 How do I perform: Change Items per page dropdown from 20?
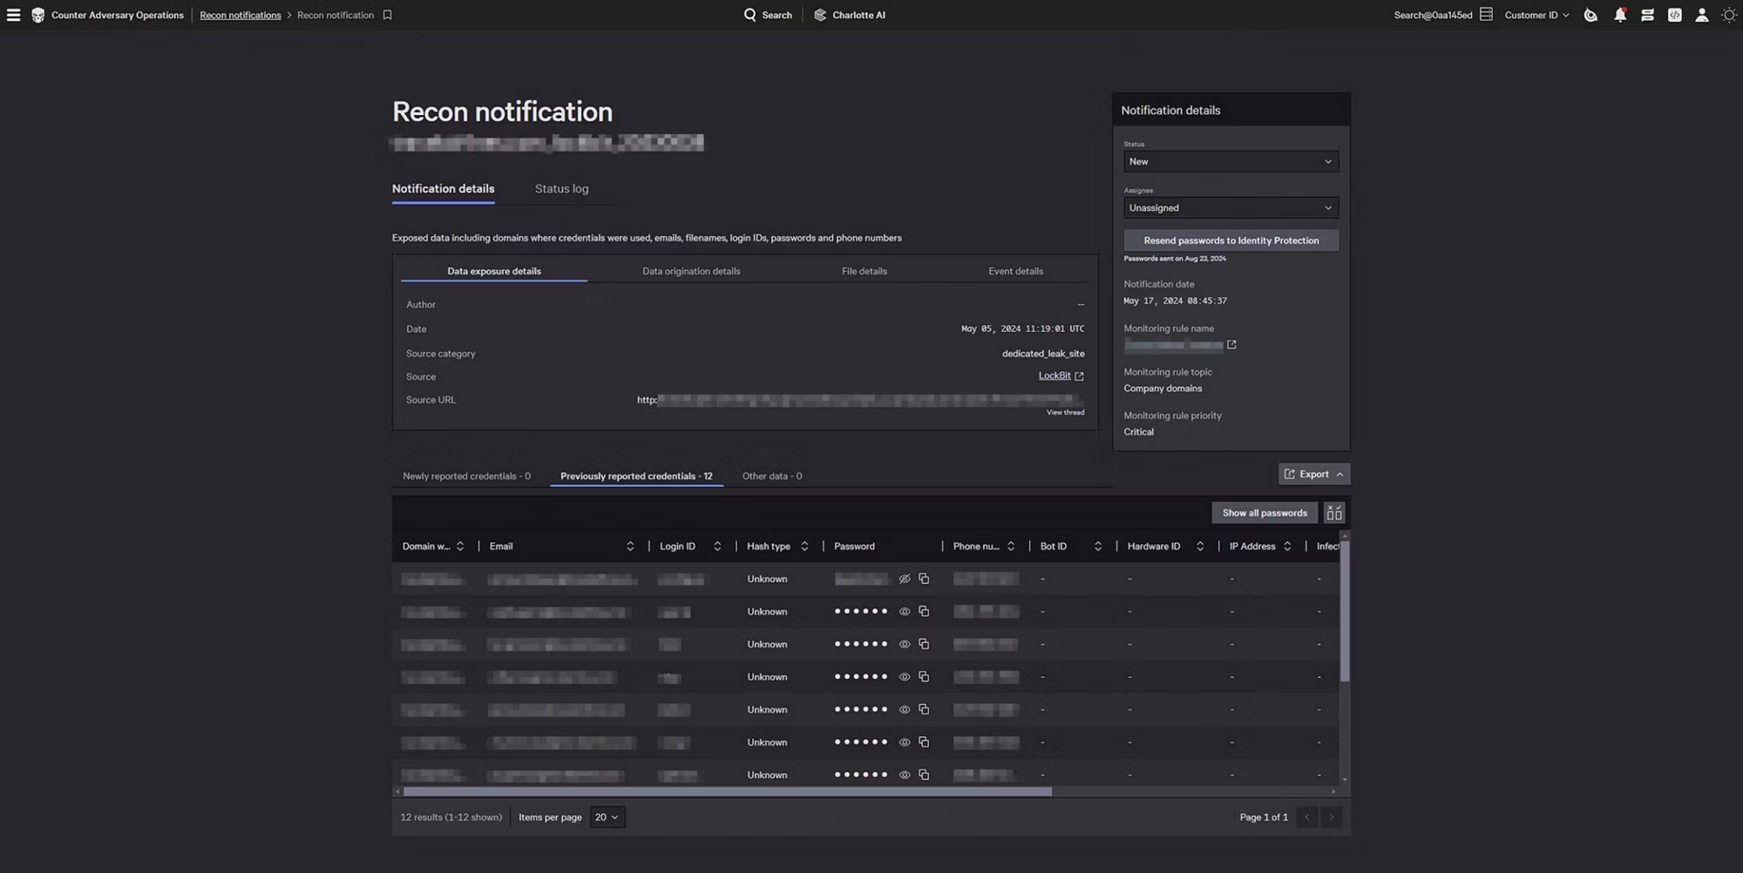(x=607, y=817)
